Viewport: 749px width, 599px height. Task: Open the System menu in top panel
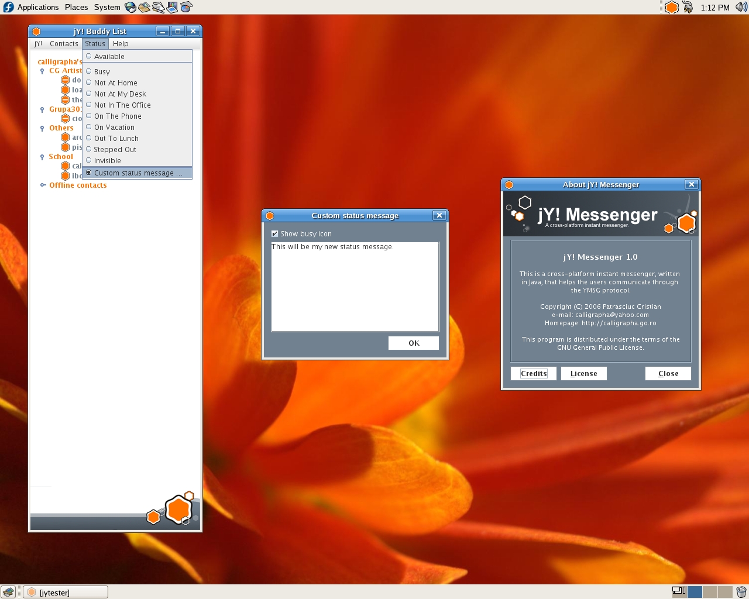(x=107, y=7)
